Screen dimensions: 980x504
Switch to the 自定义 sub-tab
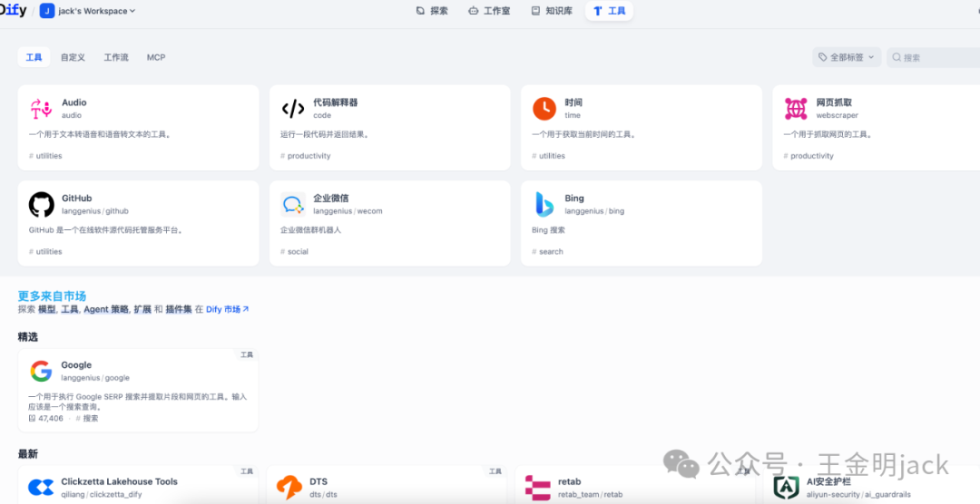[73, 57]
